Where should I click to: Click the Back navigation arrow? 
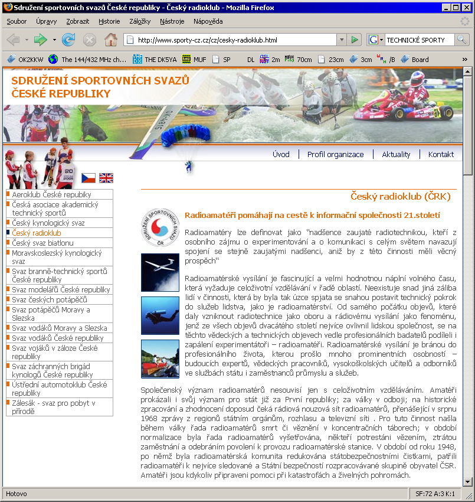click(13, 40)
